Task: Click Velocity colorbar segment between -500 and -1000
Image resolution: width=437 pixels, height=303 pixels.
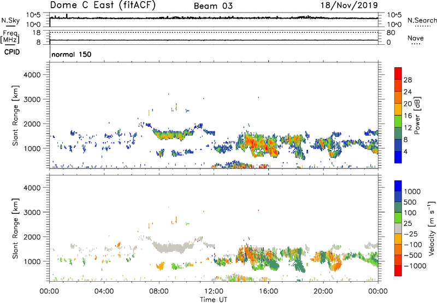Action: pos(398,260)
